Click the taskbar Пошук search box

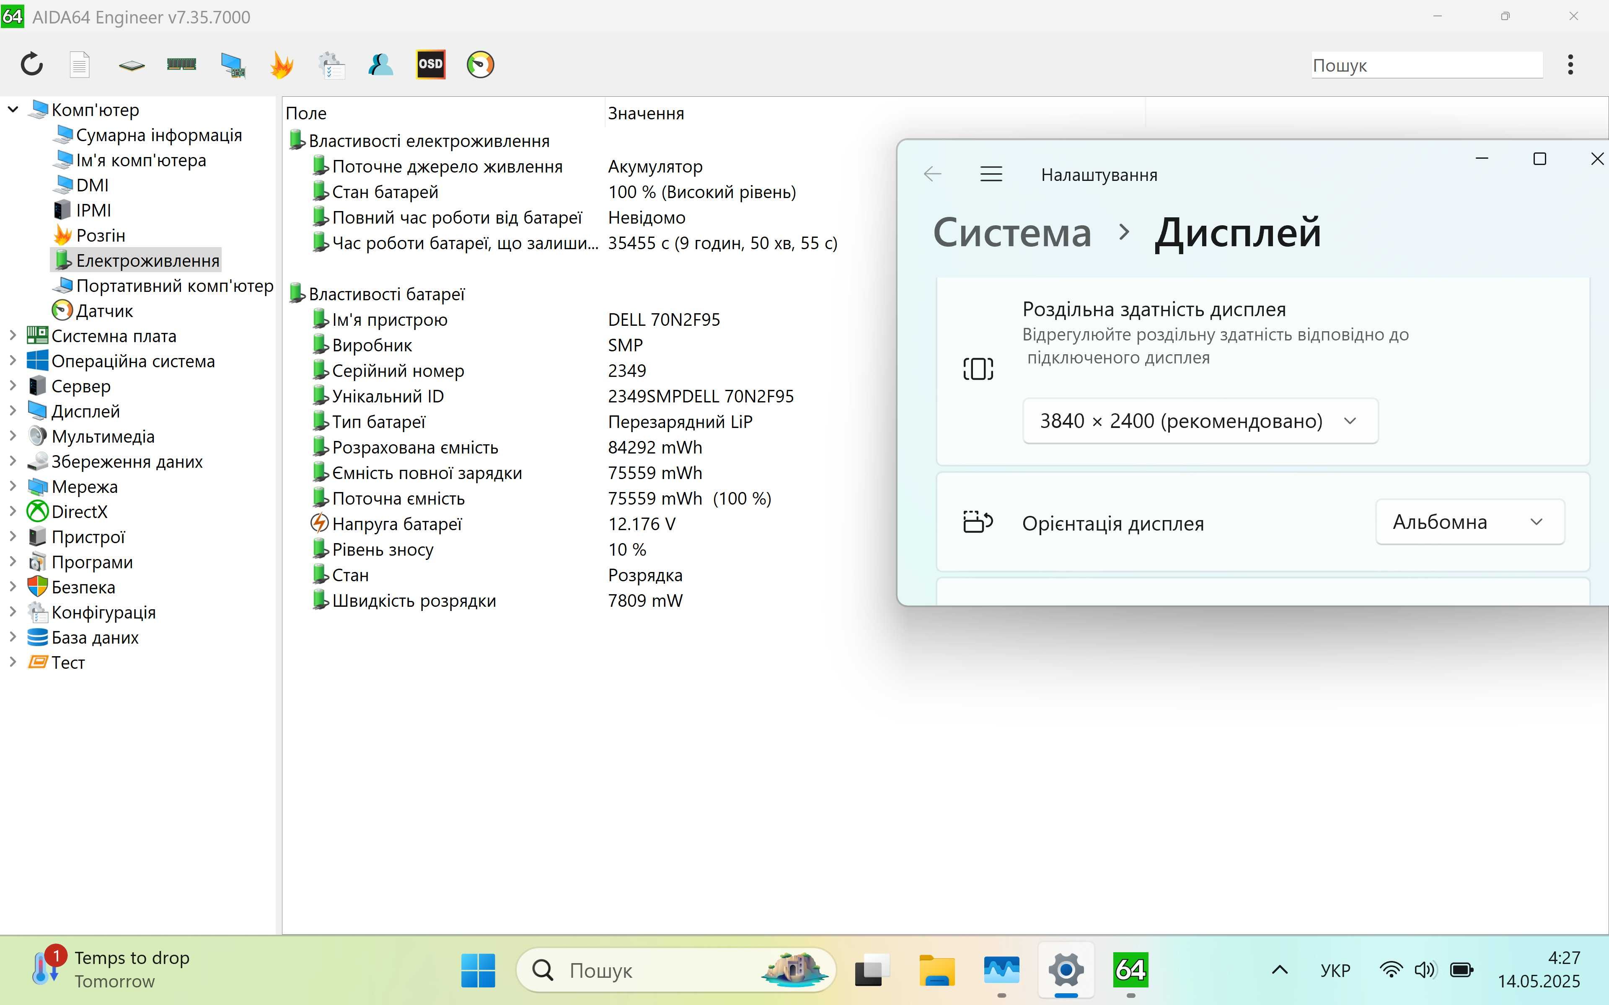click(x=675, y=970)
